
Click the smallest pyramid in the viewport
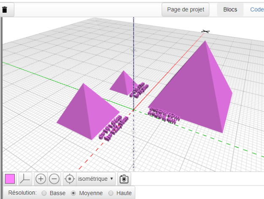point(123,84)
